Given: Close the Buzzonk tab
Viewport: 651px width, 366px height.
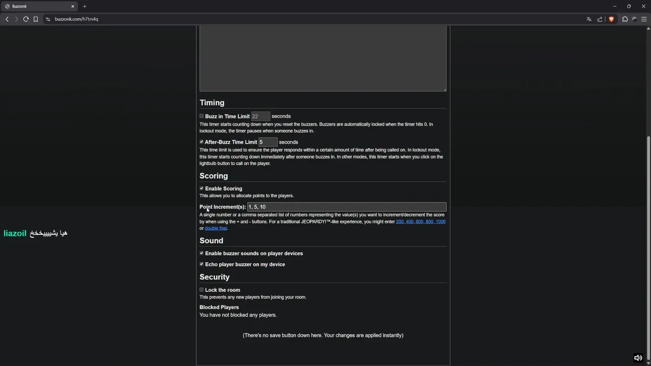Looking at the screenshot, I should (73, 6).
